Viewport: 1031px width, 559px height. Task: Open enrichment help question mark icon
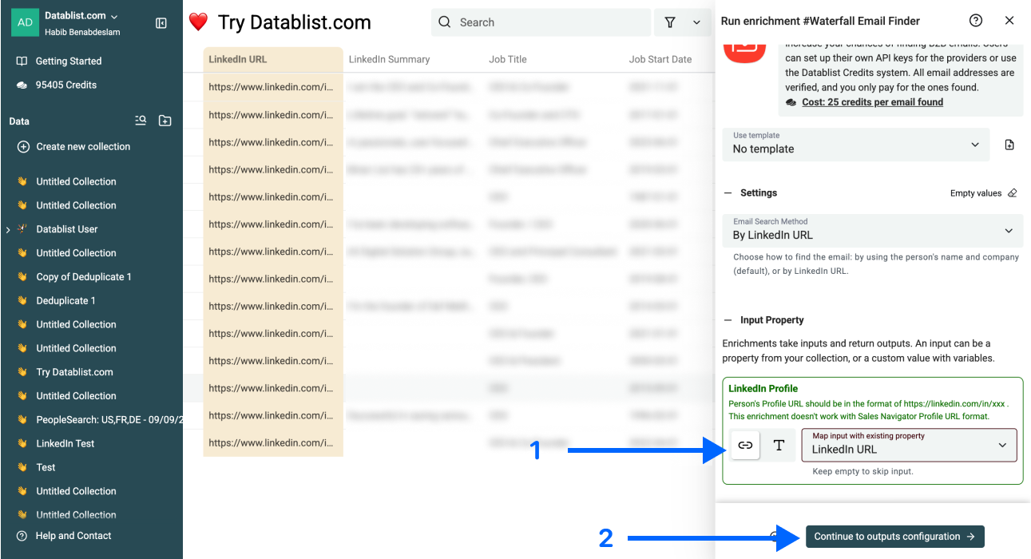pos(975,21)
